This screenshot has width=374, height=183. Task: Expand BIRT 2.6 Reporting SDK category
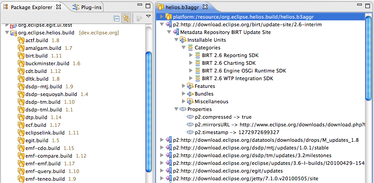point(191,55)
